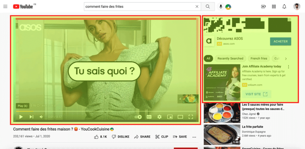The image size is (305, 149).
Task: Select the Recently Searched chip
Action: click(230, 58)
